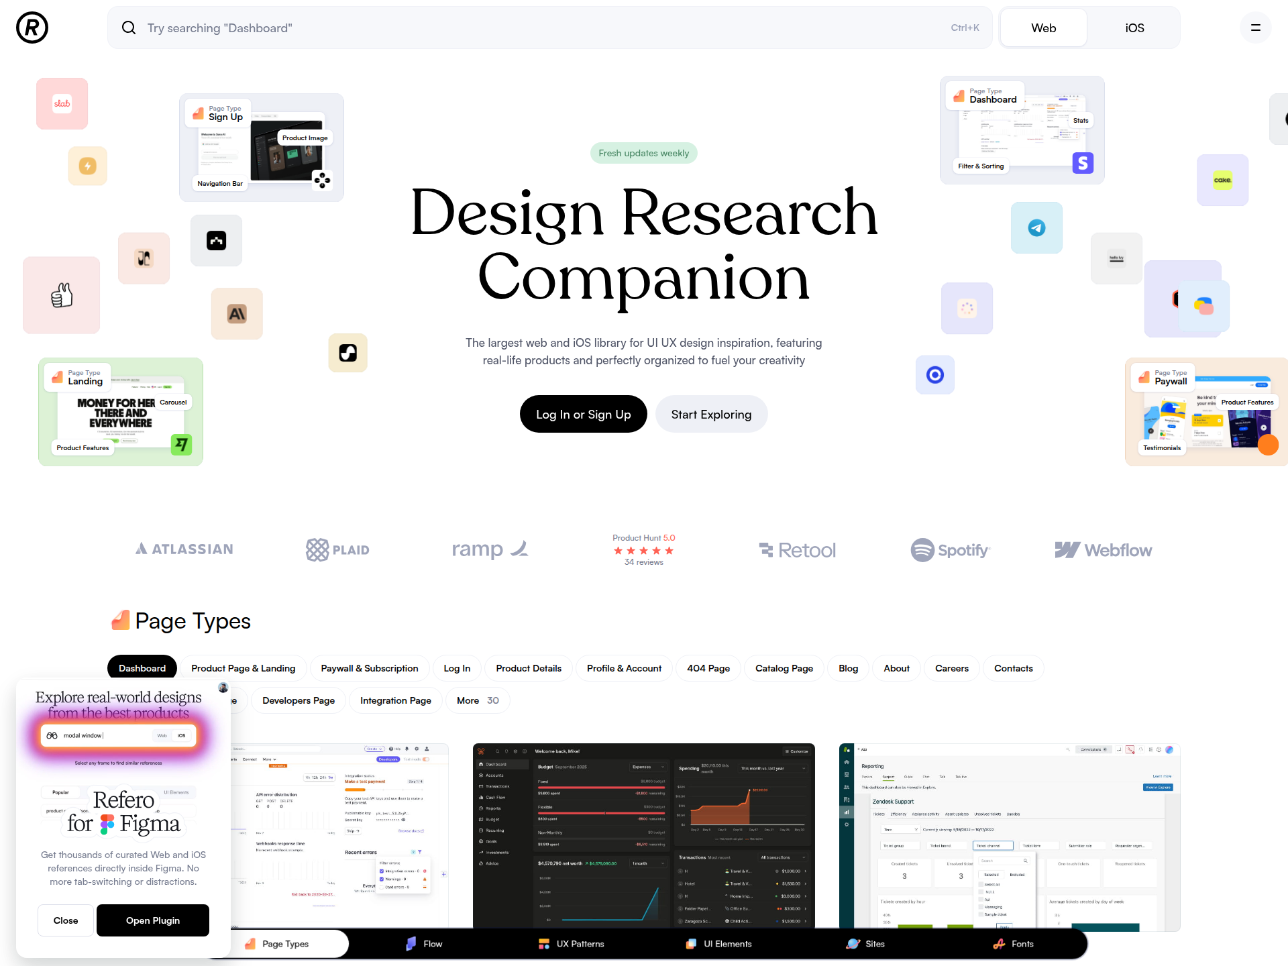This screenshot has height=966, width=1288.
Task: Click Log In or Sign Up button
Action: point(583,415)
